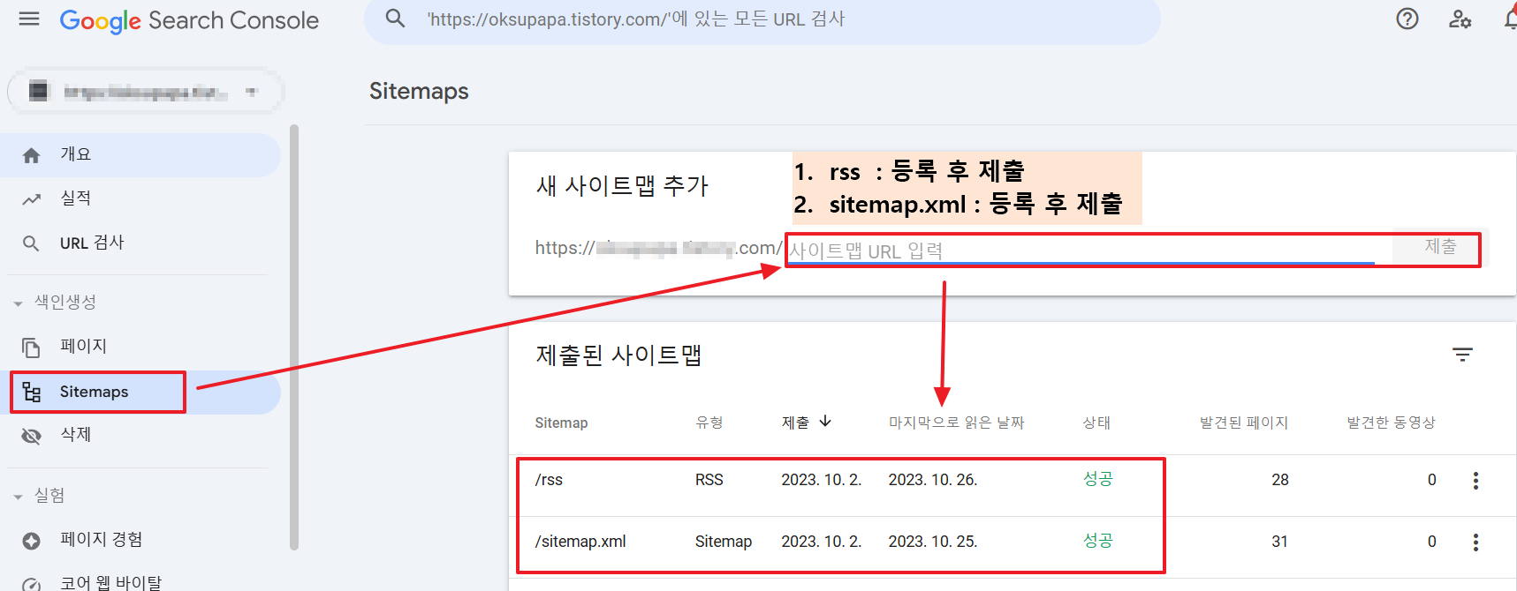Click the 2023. 10. 25. last read date
The image size is (1517, 591).
click(933, 542)
